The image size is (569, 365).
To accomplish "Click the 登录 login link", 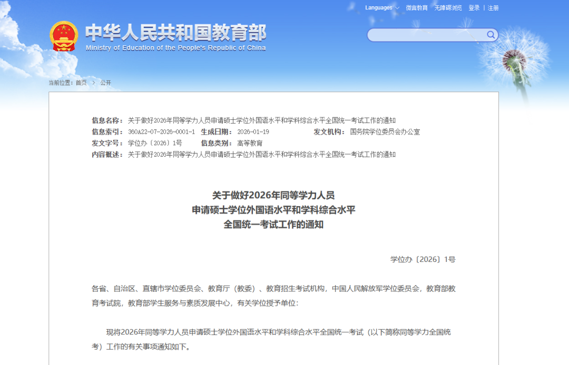I will pos(474,8).
